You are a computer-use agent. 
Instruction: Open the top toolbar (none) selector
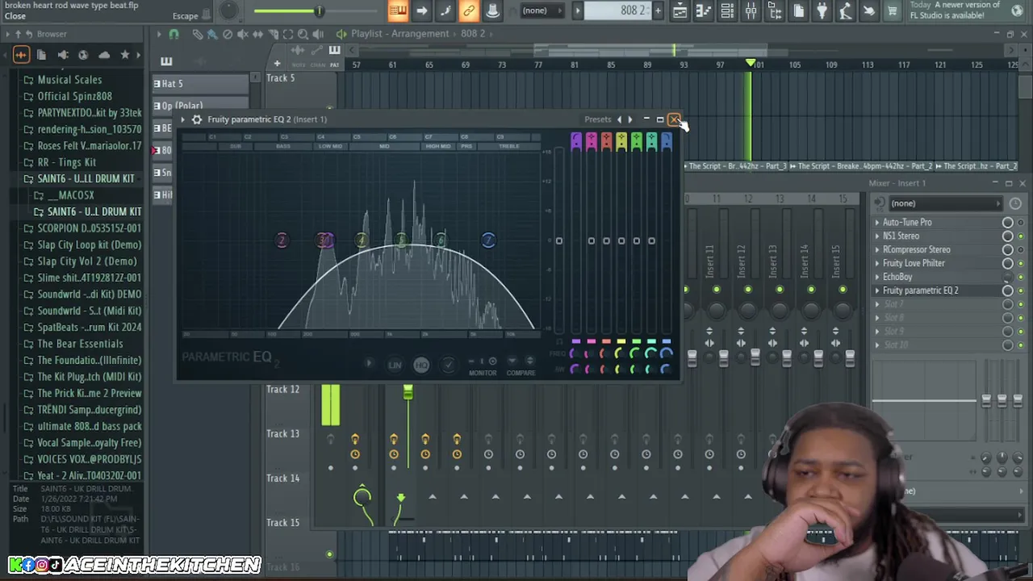542,10
